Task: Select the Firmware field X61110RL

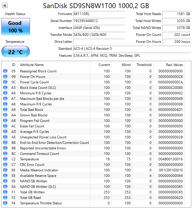Action: point(99,14)
